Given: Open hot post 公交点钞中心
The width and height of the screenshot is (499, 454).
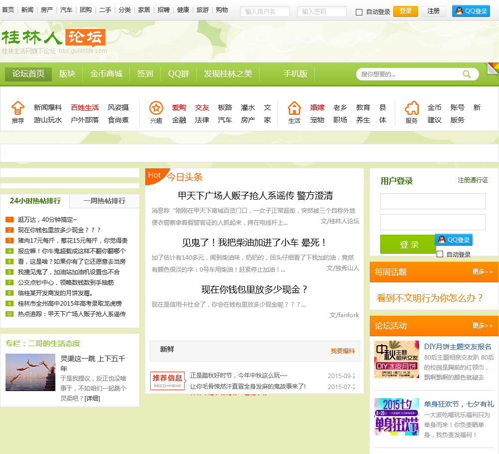Looking at the screenshot, I should click(x=65, y=283).
